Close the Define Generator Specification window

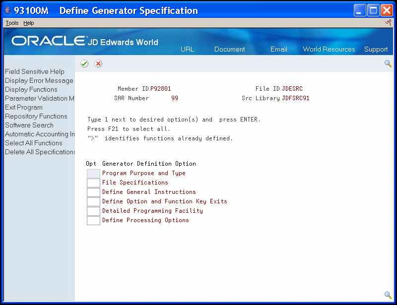click(387, 10)
